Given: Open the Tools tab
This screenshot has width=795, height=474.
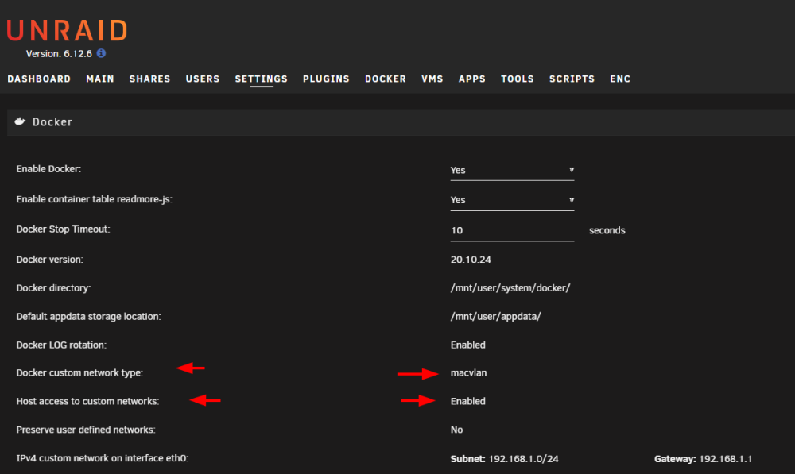Looking at the screenshot, I should (x=518, y=79).
